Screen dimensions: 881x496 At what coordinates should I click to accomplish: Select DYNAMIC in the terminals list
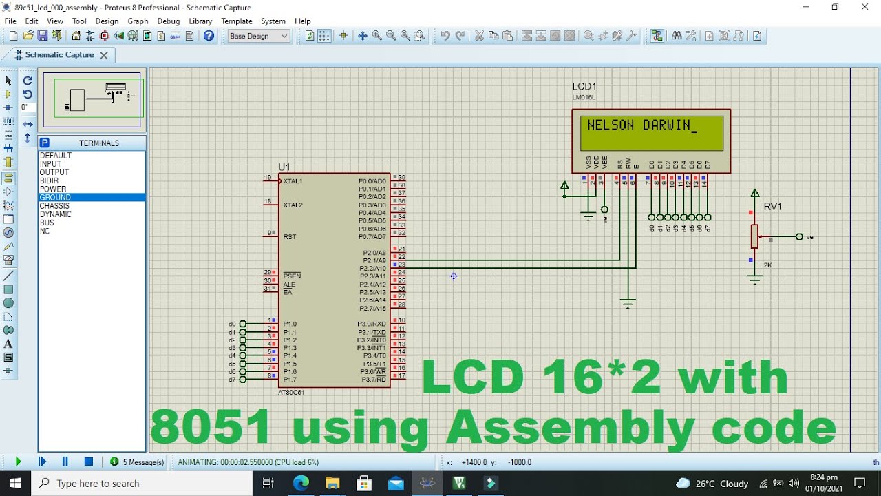click(92, 214)
